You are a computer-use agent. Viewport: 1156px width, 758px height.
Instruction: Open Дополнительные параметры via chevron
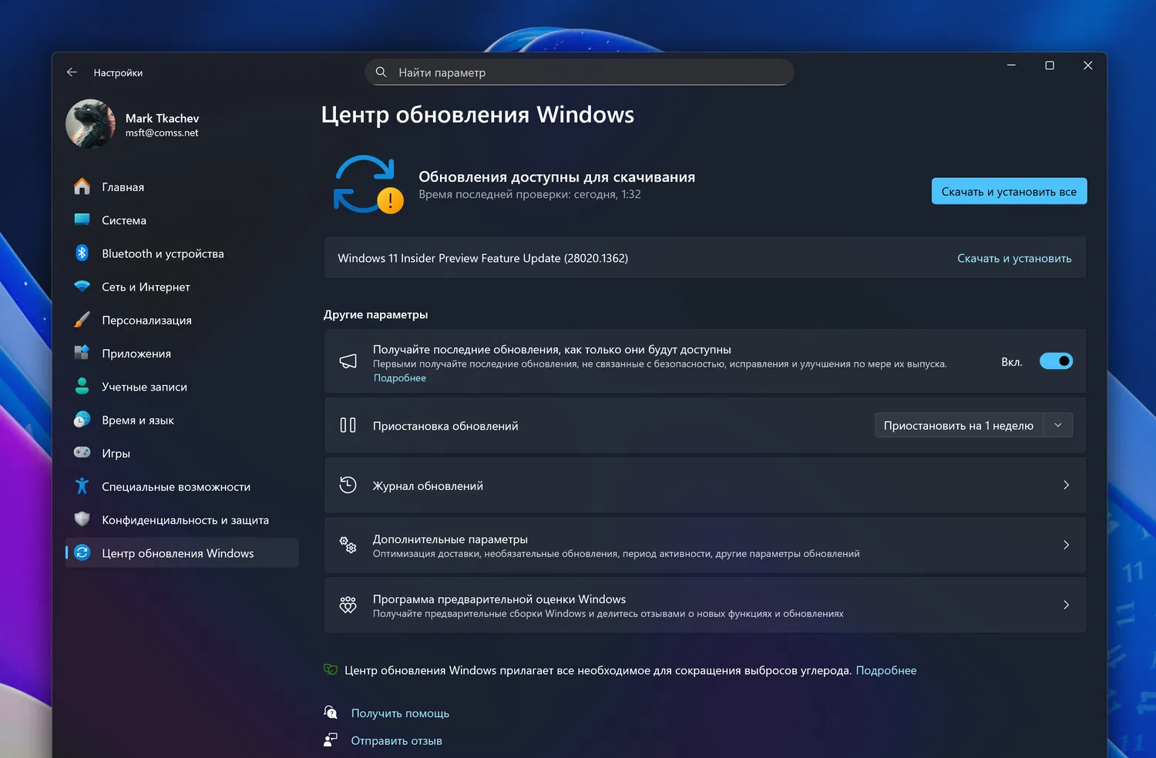click(x=1066, y=545)
